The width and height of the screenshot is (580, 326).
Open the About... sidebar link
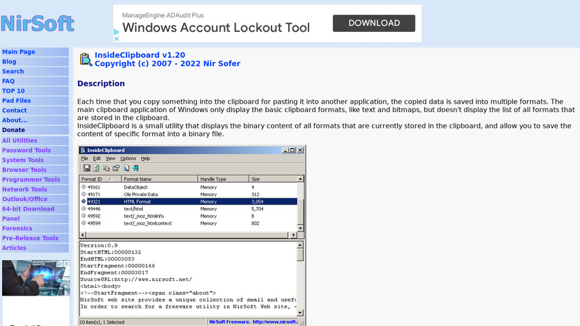[14, 120]
